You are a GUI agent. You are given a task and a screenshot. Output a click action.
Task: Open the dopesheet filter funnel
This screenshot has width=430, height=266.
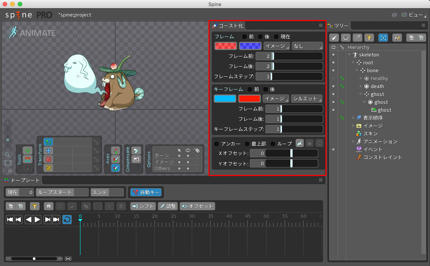[x=35, y=206]
